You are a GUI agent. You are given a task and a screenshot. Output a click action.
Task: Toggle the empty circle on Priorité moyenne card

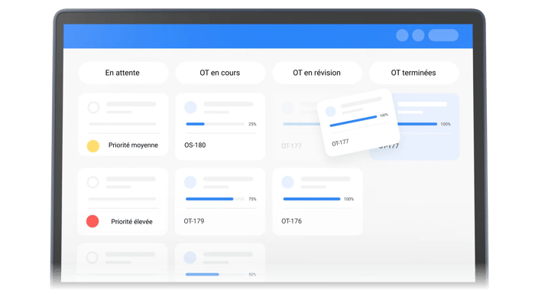pyautogui.click(x=93, y=107)
